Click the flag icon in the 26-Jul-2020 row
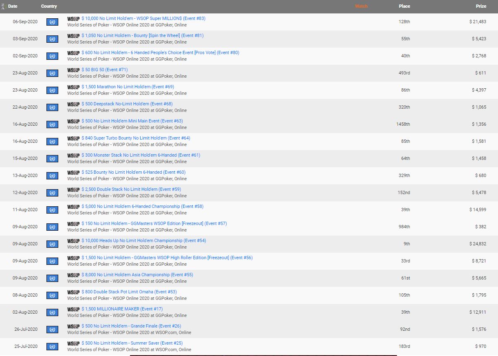 pos(52,330)
